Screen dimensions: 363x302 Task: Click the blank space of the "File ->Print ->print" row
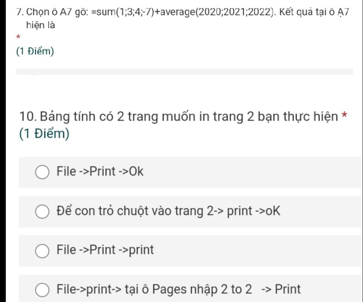(257, 250)
